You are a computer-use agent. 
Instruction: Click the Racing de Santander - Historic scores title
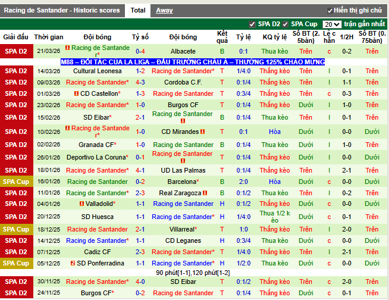pos(62,11)
